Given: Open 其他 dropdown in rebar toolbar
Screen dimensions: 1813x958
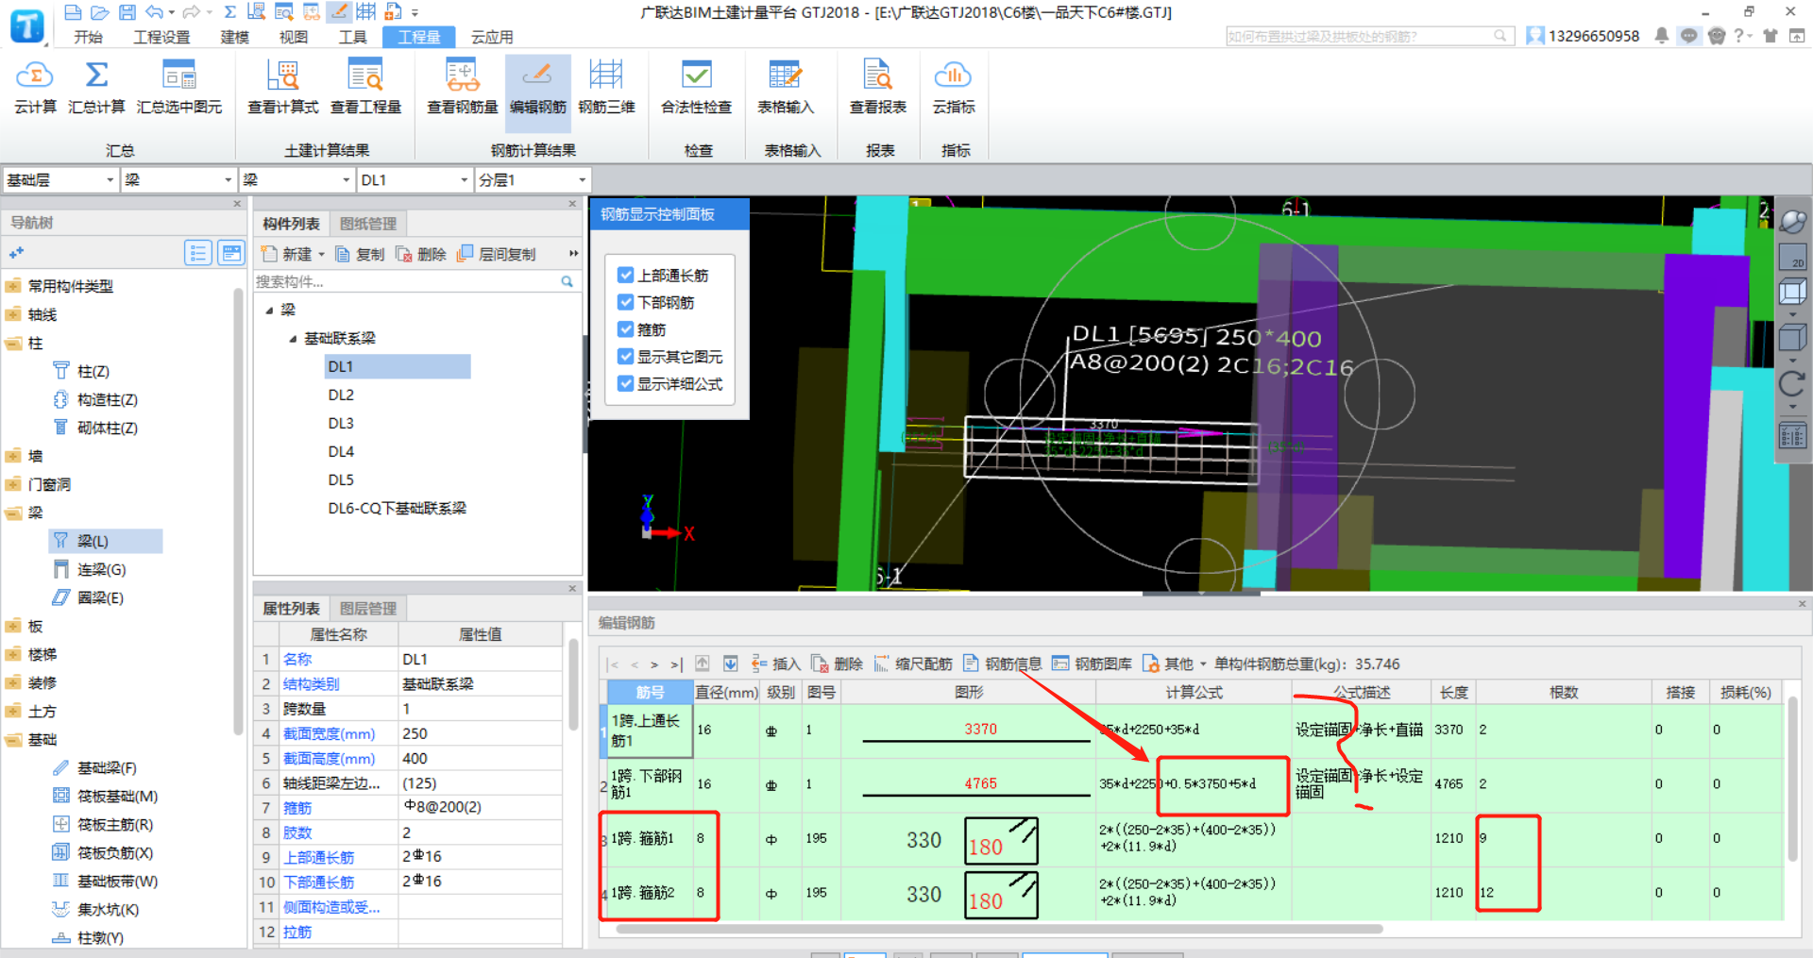Looking at the screenshot, I should pos(1175,664).
